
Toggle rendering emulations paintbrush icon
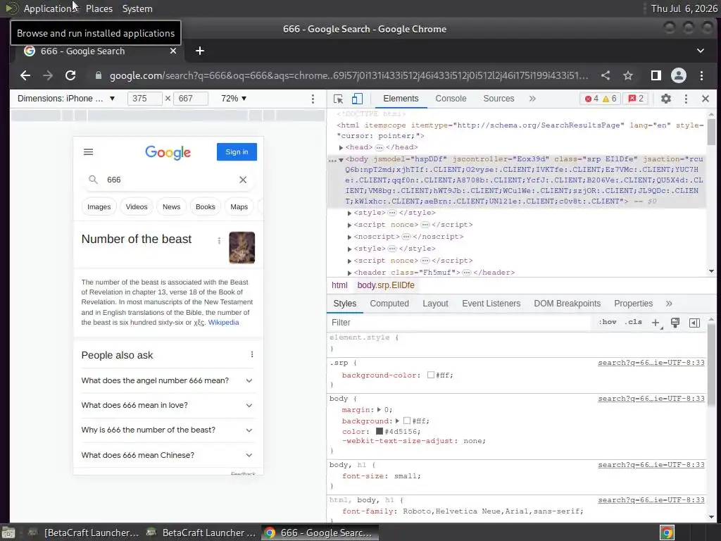pyautogui.click(x=675, y=323)
